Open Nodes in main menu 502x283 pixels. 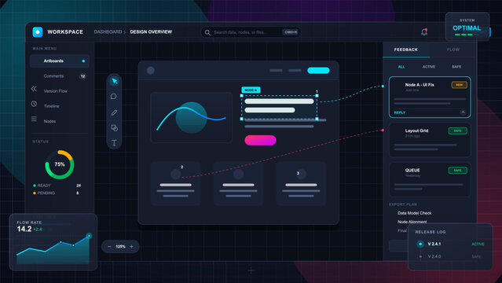49,121
